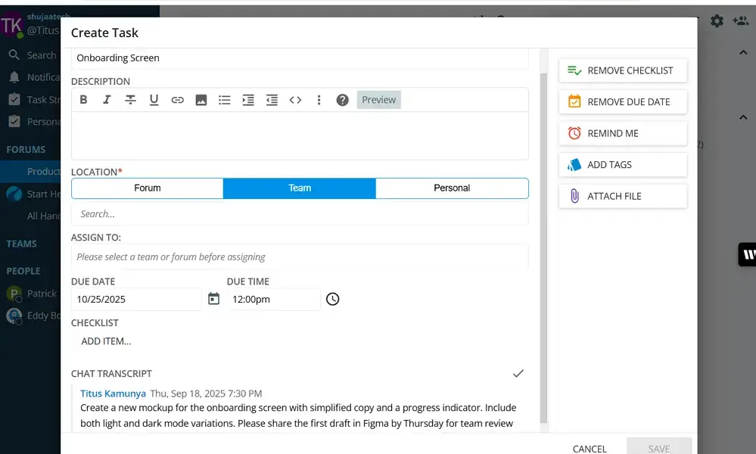Select Personal as the task location
The image size is (756, 454).
452,188
